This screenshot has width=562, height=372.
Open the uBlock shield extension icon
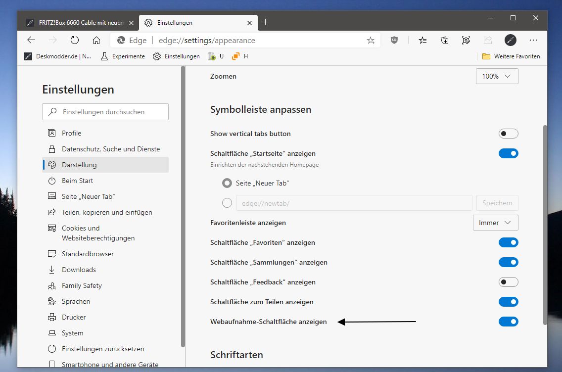coord(394,40)
